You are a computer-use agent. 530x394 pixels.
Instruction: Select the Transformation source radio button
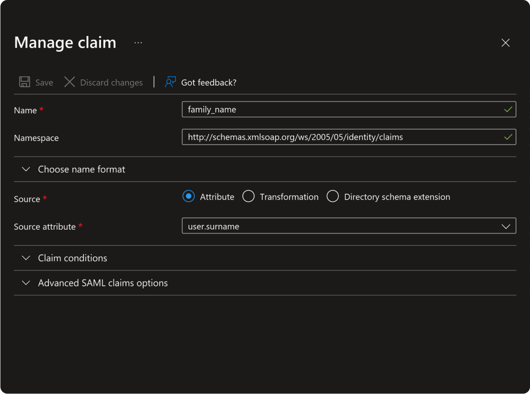tap(248, 197)
